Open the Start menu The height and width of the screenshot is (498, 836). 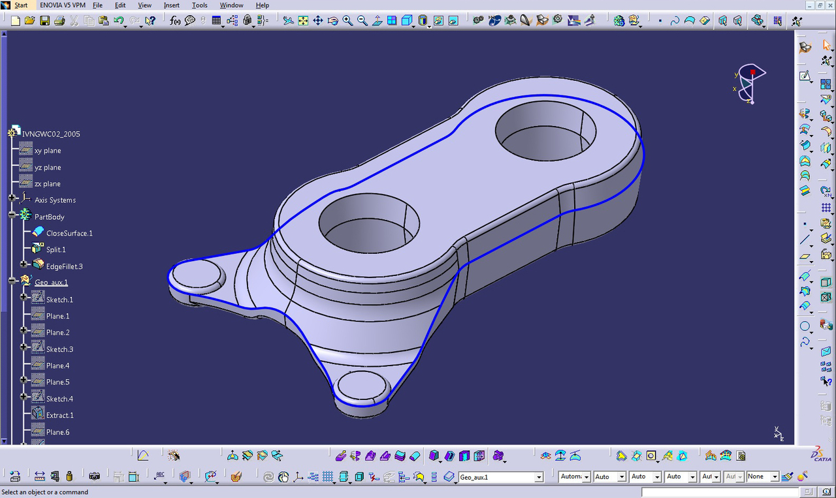click(21, 5)
